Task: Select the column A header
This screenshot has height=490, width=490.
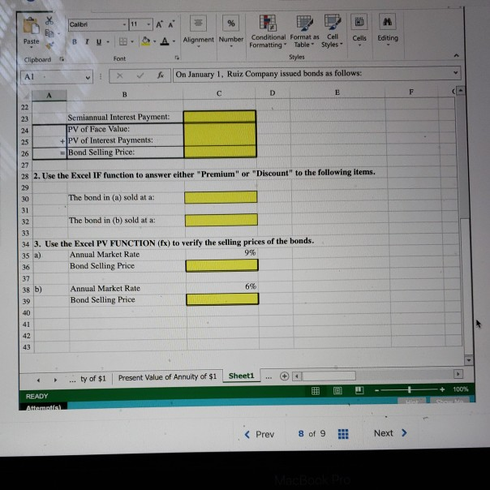Action: (x=49, y=95)
